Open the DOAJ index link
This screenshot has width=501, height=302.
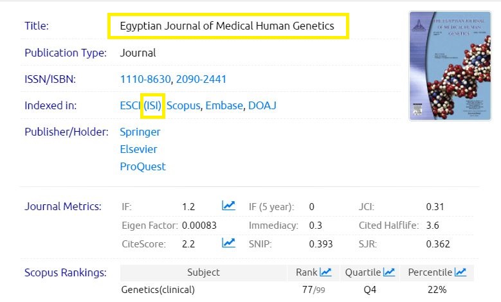tap(262, 105)
